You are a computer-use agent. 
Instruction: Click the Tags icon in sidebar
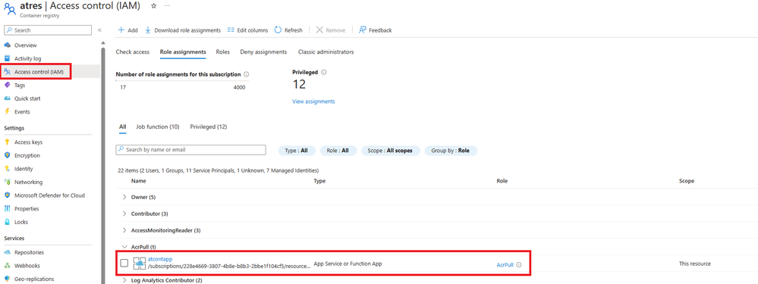pyautogui.click(x=8, y=86)
